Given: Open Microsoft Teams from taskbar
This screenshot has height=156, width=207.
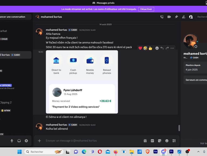Looking at the screenshot, I should (92, 152).
